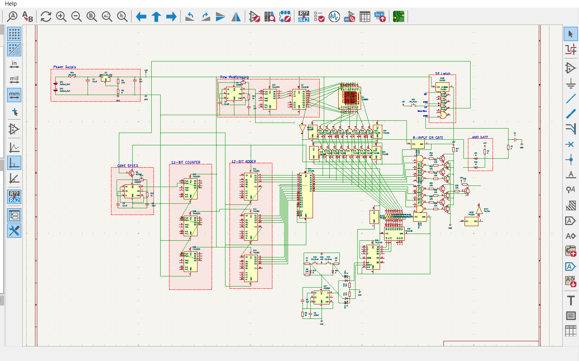Viewport: 579px width, 361px height.
Task: Select the Place Wire tool
Action: click(x=570, y=99)
